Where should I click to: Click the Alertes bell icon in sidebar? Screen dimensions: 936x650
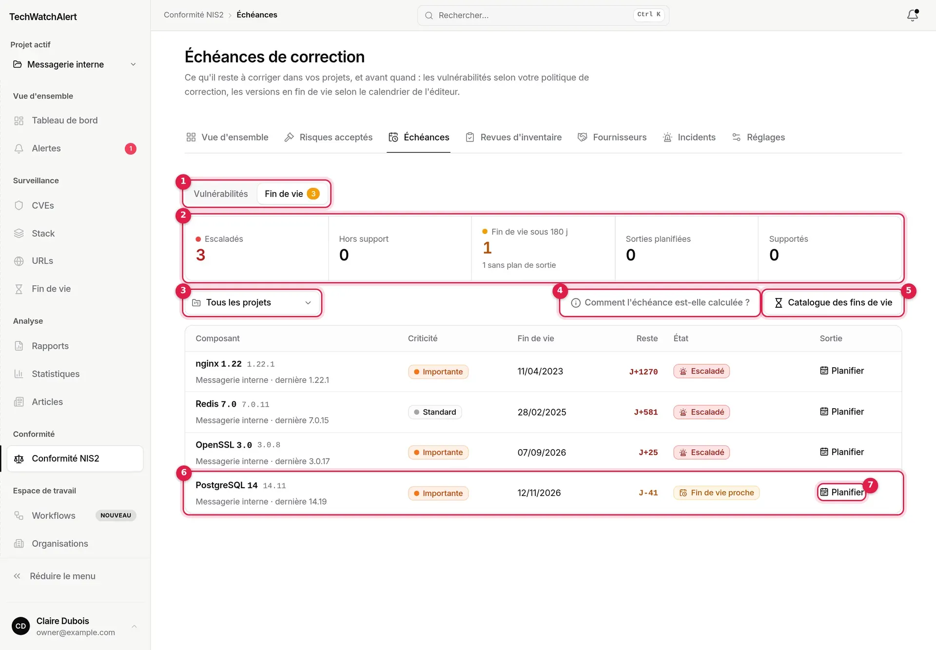[x=19, y=148]
